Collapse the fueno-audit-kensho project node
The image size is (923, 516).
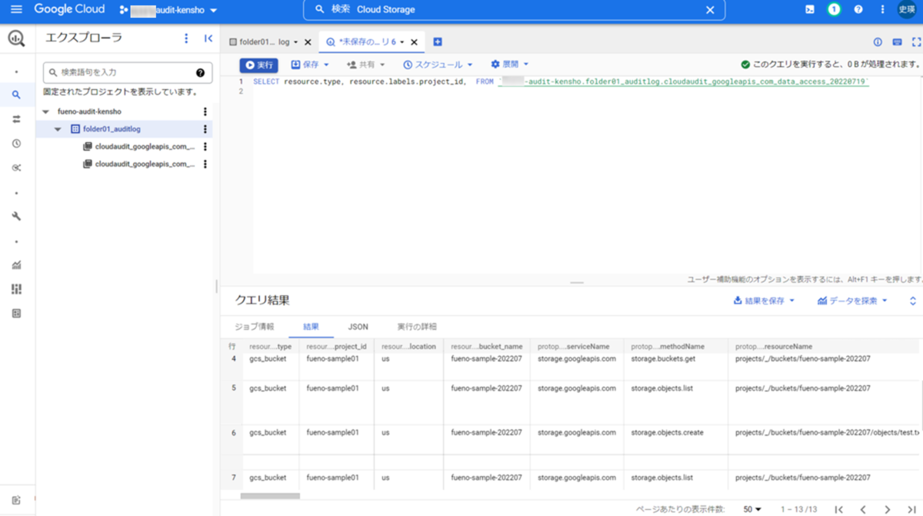click(x=45, y=112)
